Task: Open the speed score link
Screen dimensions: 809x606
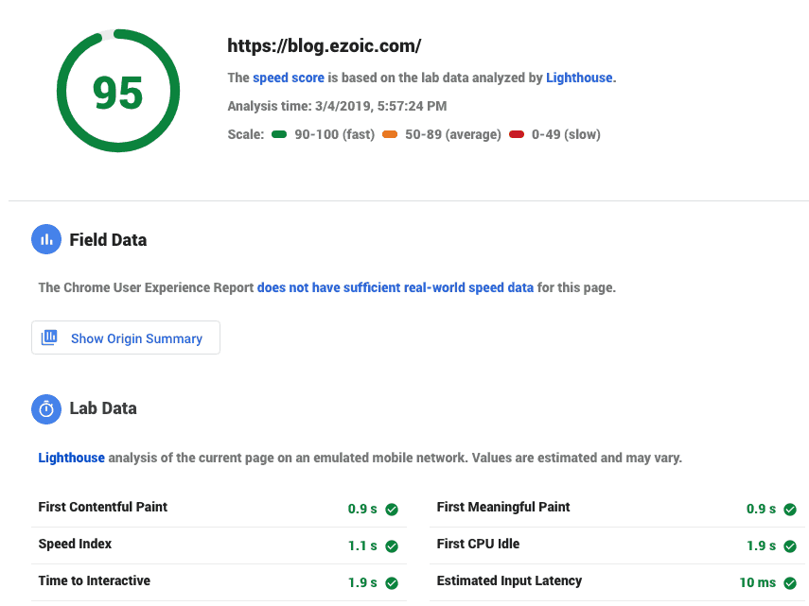Action: 289,78
